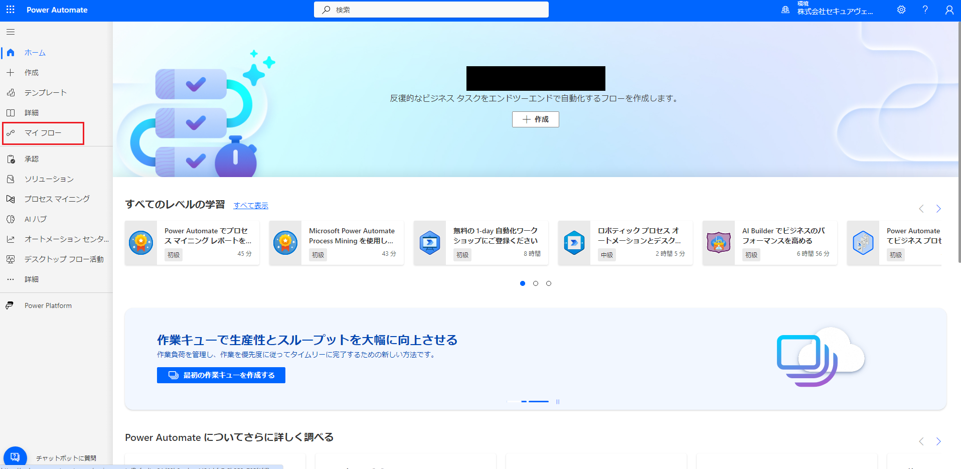Click the マイ フロー flow icon
This screenshot has width=961, height=469.
[11, 133]
